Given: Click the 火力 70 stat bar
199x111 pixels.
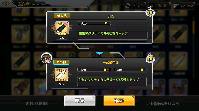Looking at the screenshot, I should (94, 23).
